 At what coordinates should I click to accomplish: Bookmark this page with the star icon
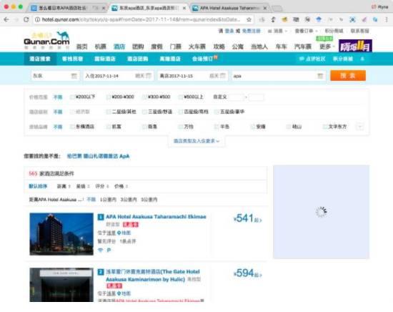[x=249, y=19]
